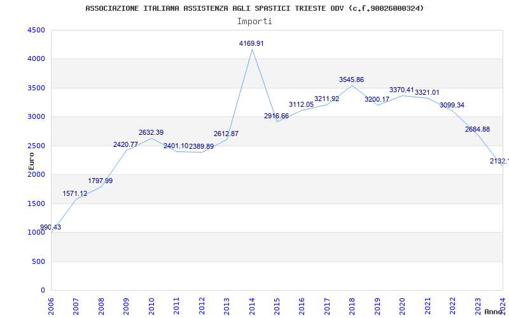Select the 2022 year axis label

pyautogui.click(x=452, y=307)
